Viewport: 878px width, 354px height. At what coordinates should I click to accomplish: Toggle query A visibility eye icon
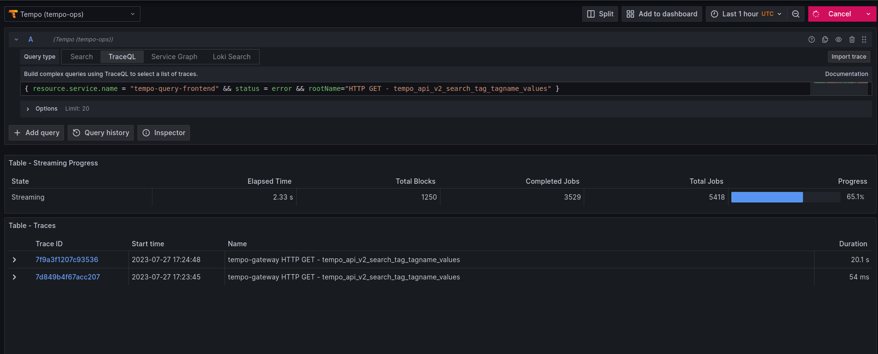839,39
